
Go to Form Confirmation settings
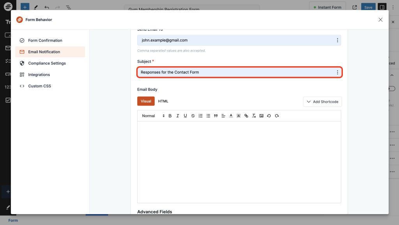pos(45,40)
